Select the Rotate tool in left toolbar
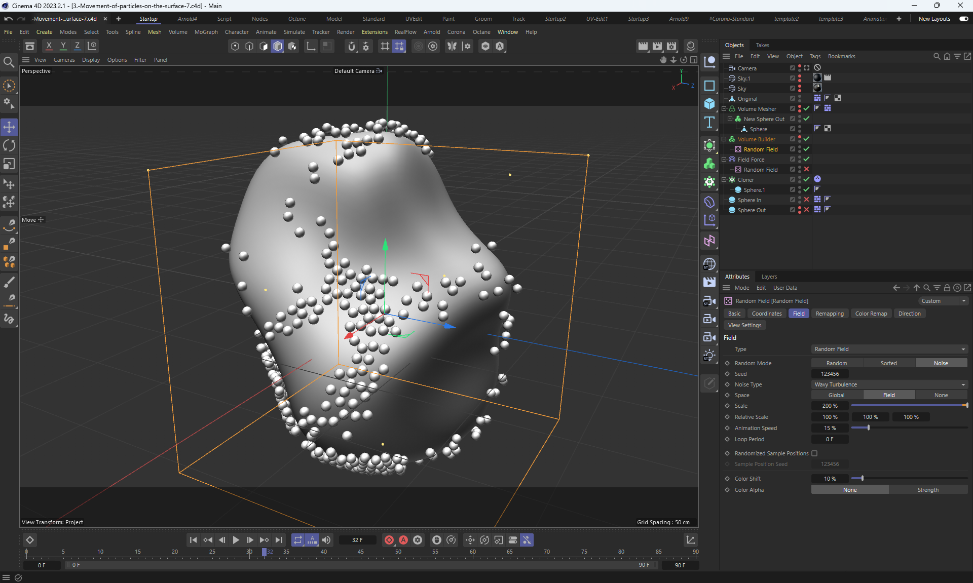 click(x=9, y=145)
